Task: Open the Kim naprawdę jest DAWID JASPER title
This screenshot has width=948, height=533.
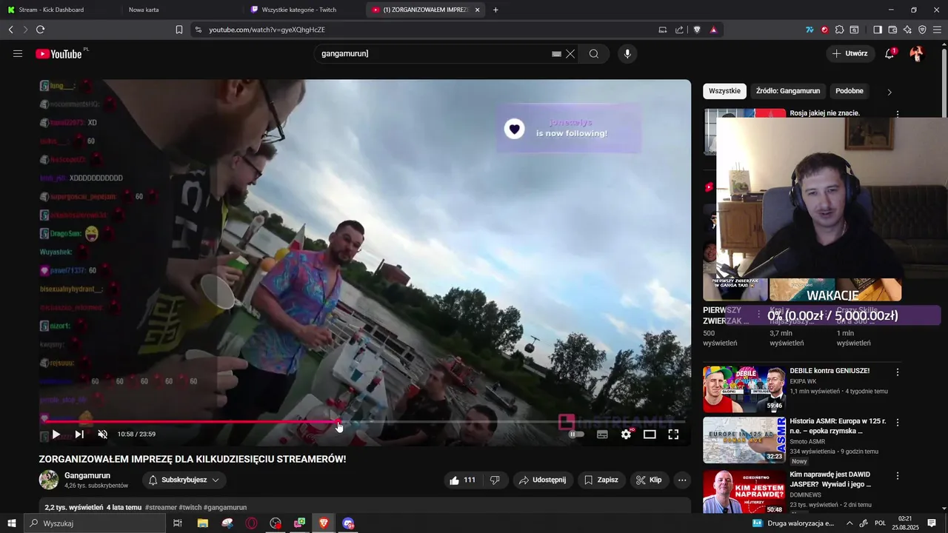Action: tap(830, 479)
